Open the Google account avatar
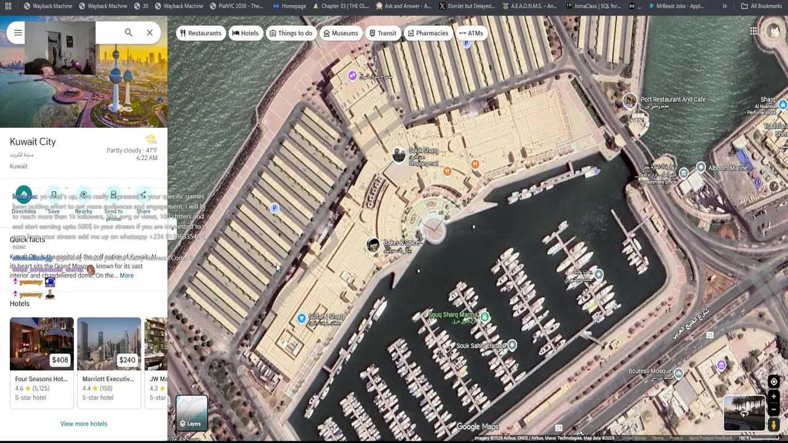This screenshot has width=788, height=443. (x=774, y=31)
